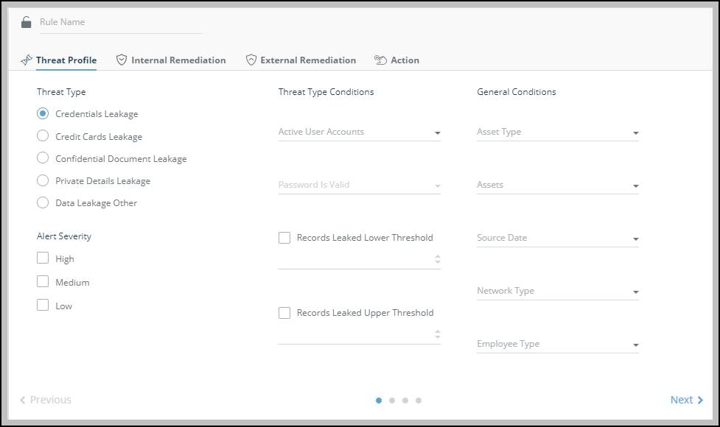Image resolution: width=720 pixels, height=427 pixels.
Task: Select Credit Cards Leakage radio option
Action: 43,137
